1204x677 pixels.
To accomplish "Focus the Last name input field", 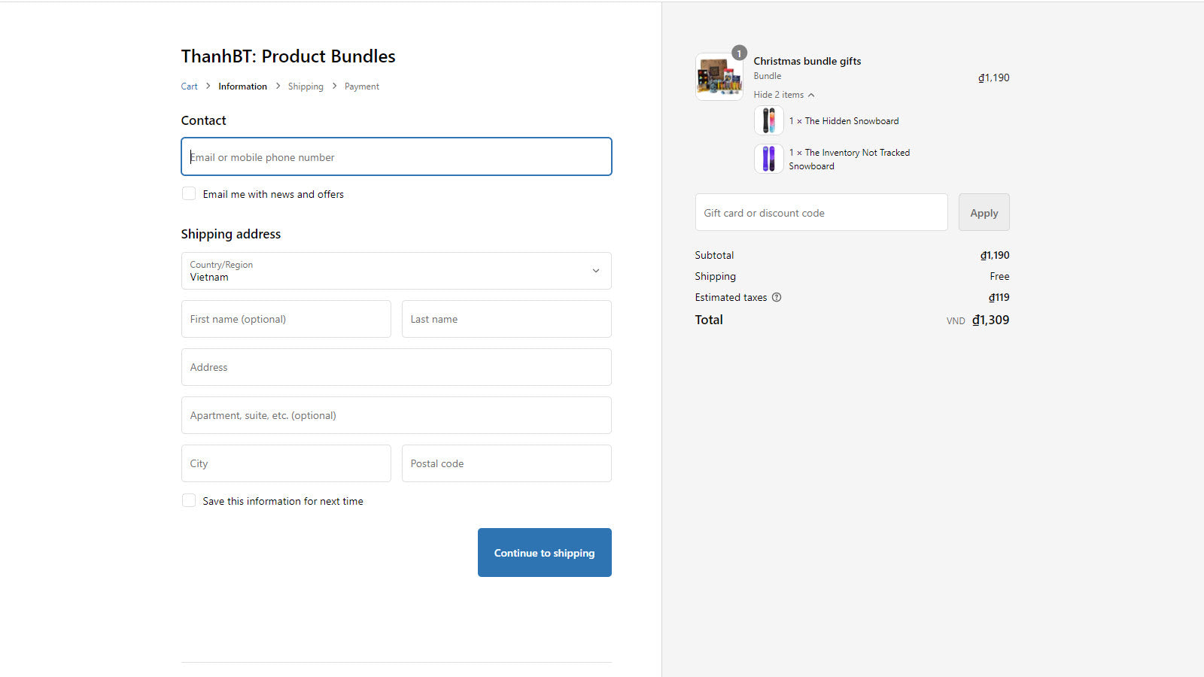I will coord(506,319).
